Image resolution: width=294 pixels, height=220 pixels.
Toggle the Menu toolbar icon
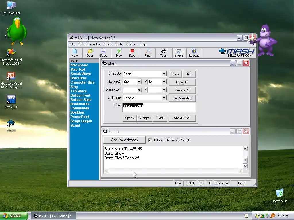pyautogui.click(x=179, y=53)
